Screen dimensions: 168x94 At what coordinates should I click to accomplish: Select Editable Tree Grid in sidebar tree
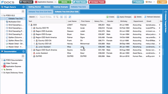(15, 19)
